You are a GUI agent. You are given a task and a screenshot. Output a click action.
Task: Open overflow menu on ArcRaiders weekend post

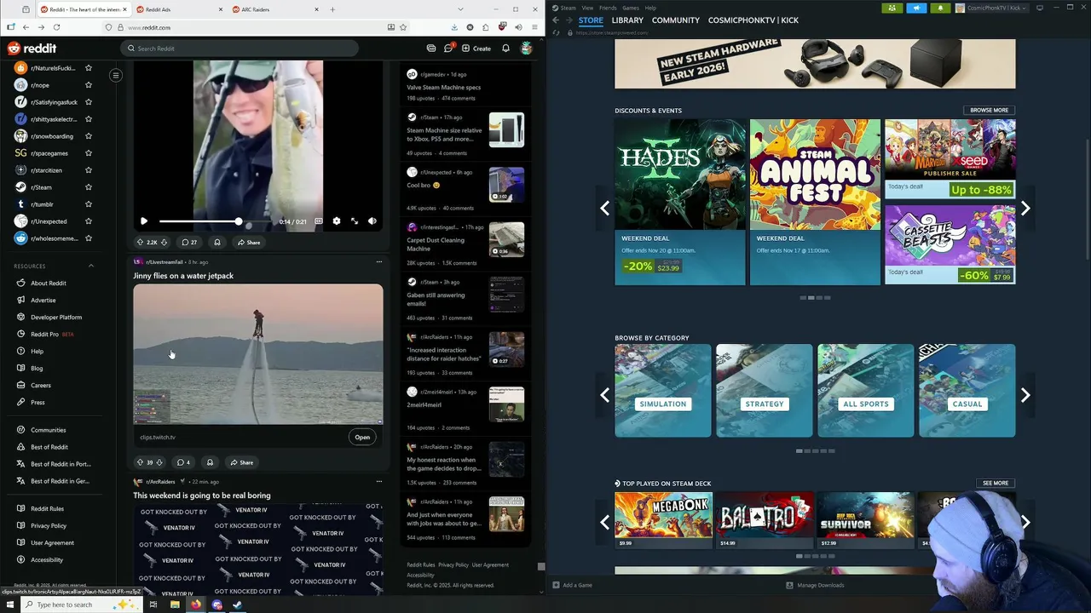[379, 482]
